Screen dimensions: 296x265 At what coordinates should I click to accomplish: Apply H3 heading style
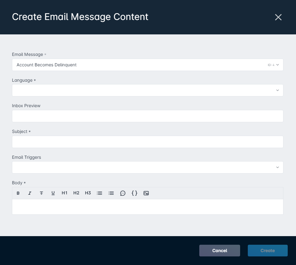(x=88, y=193)
